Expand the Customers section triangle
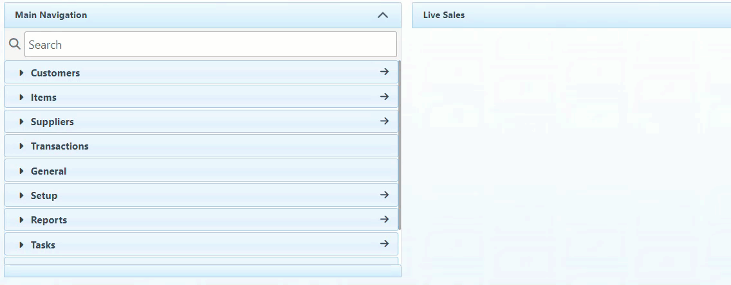Image resolution: width=731 pixels, height=285 pixels. click(x=21, y=73)
